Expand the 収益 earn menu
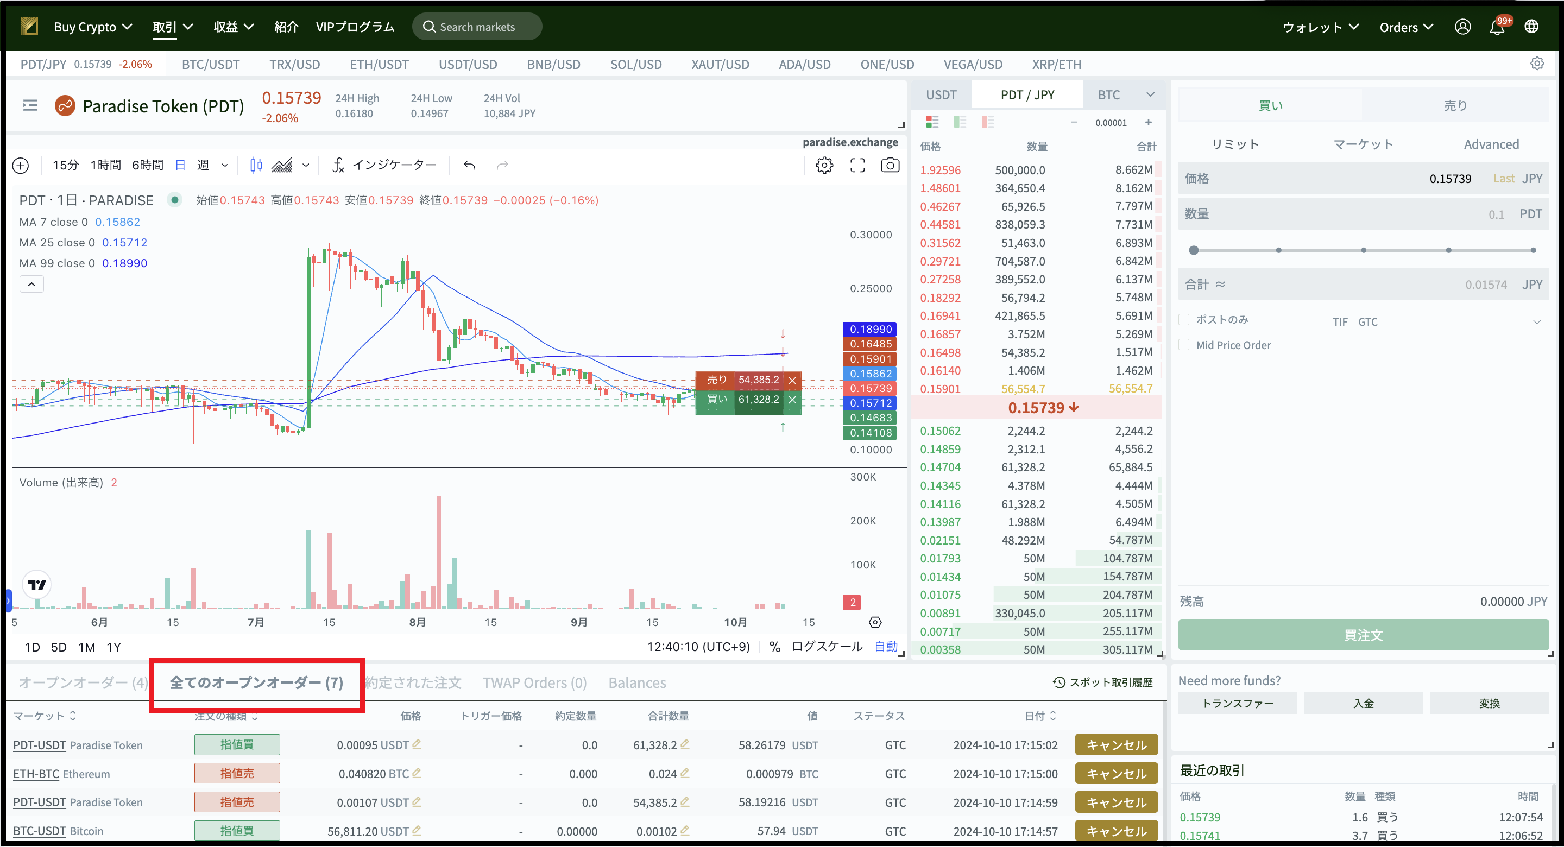Viewport: 1564px width, 847px height. click(x=234, y=27)
